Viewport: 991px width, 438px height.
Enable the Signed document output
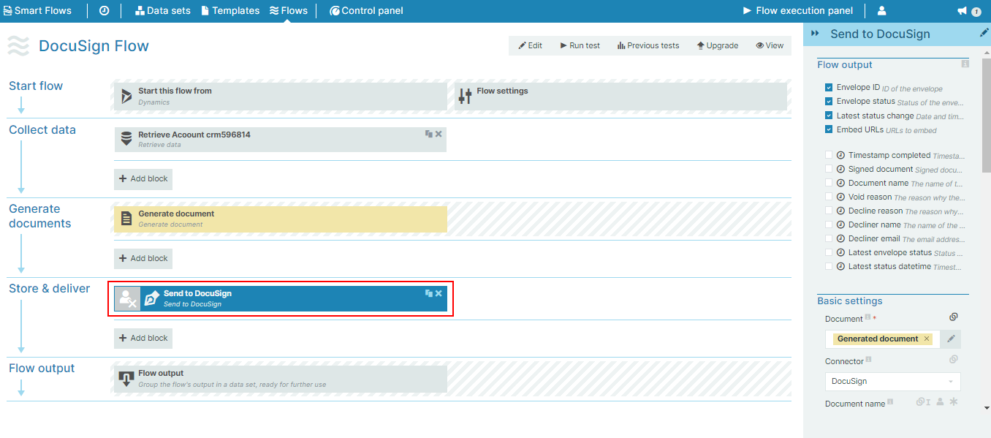click(x=829, y=169)
